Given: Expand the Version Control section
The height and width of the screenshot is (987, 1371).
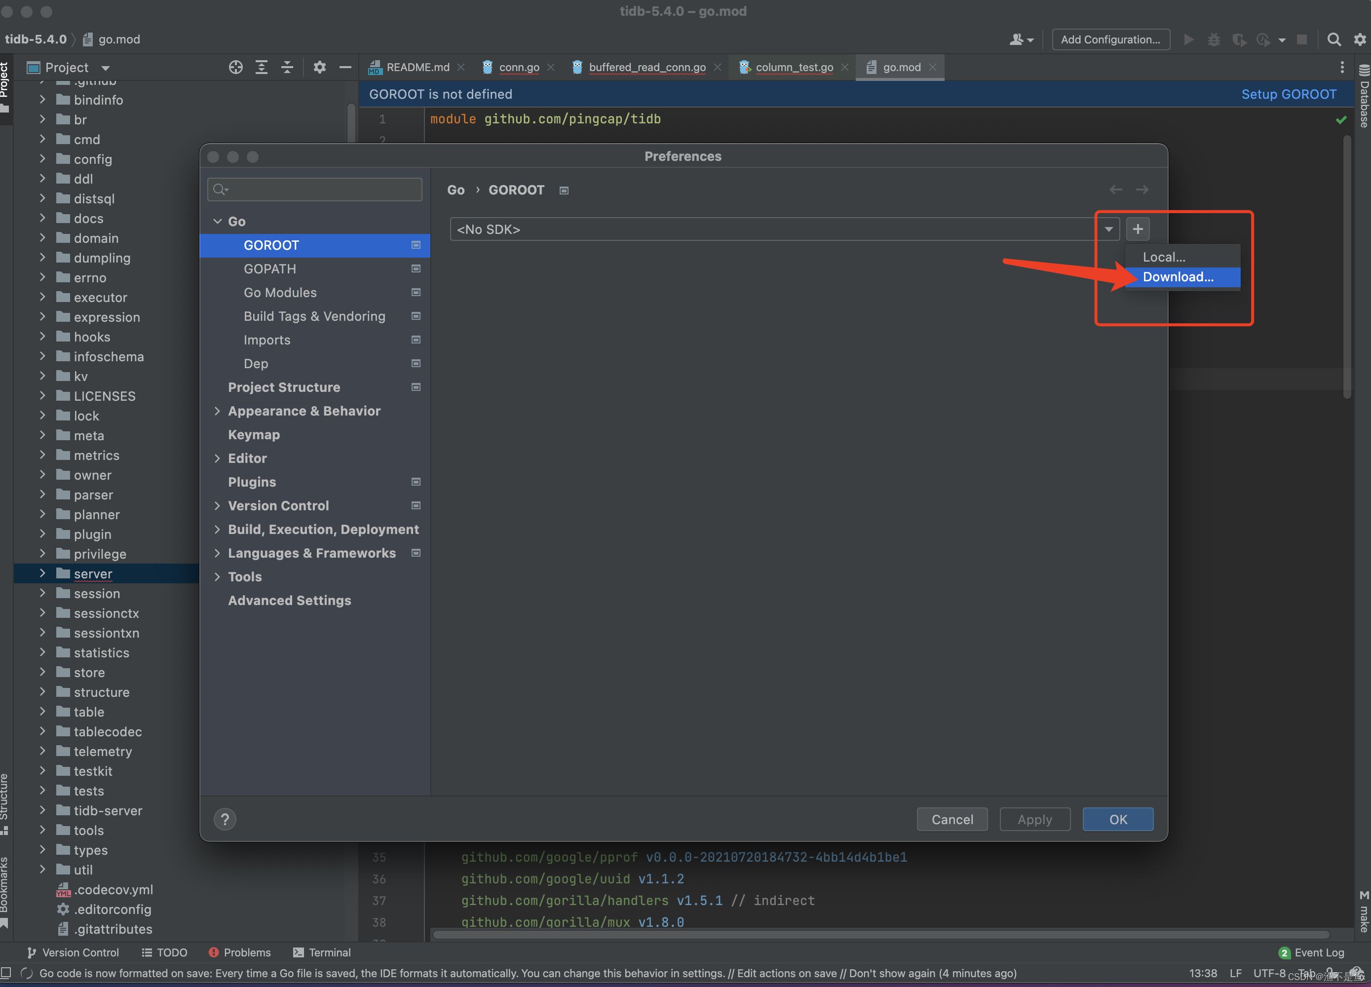Looking at the screenshot, I should click(x=217, y=505).
